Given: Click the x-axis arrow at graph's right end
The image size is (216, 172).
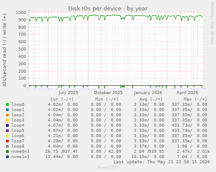Looking at the screenshot, I should [x=204, y=88].
